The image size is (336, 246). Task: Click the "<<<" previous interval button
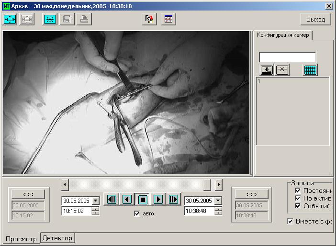click(x=28, y=194)
